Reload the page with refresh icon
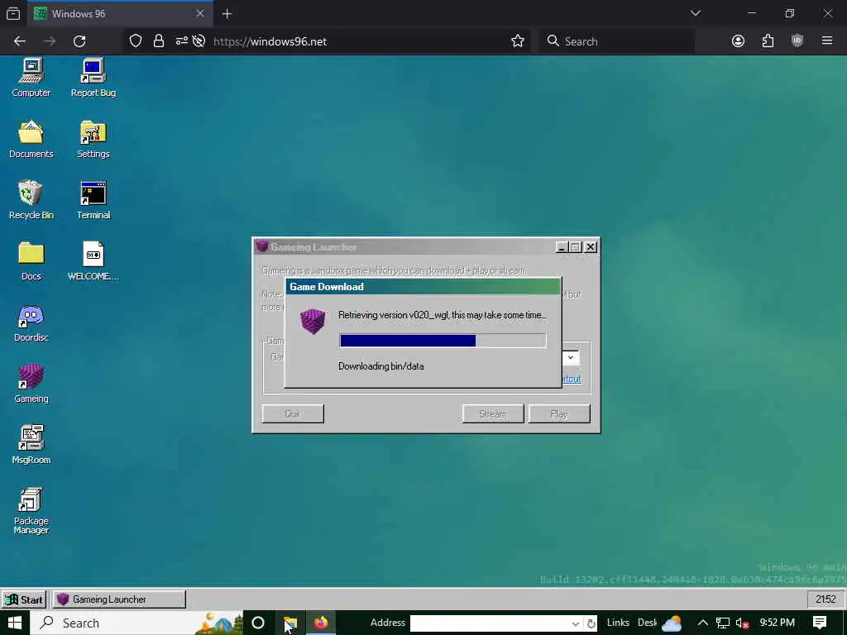 pyautogui.click(x=79, y=41)
